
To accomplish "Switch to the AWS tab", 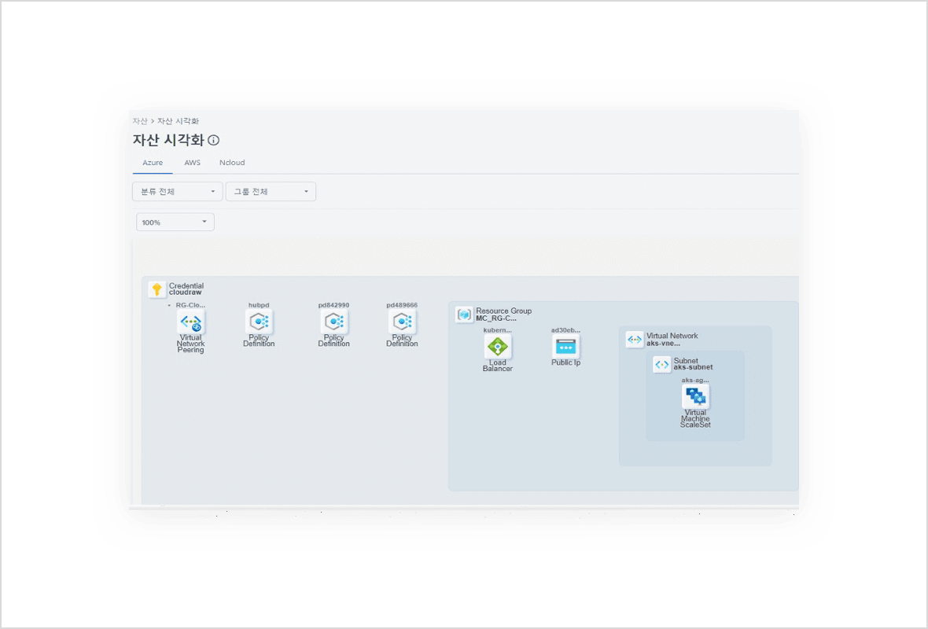I will [193, 163].
